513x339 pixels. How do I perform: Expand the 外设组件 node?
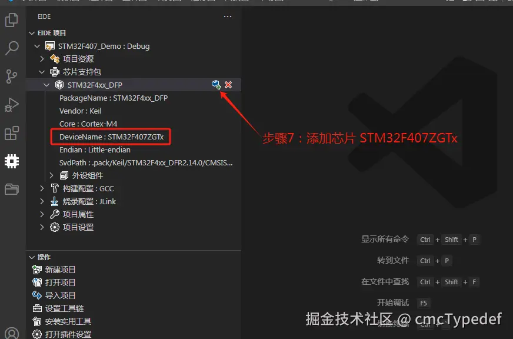point(51,176)
